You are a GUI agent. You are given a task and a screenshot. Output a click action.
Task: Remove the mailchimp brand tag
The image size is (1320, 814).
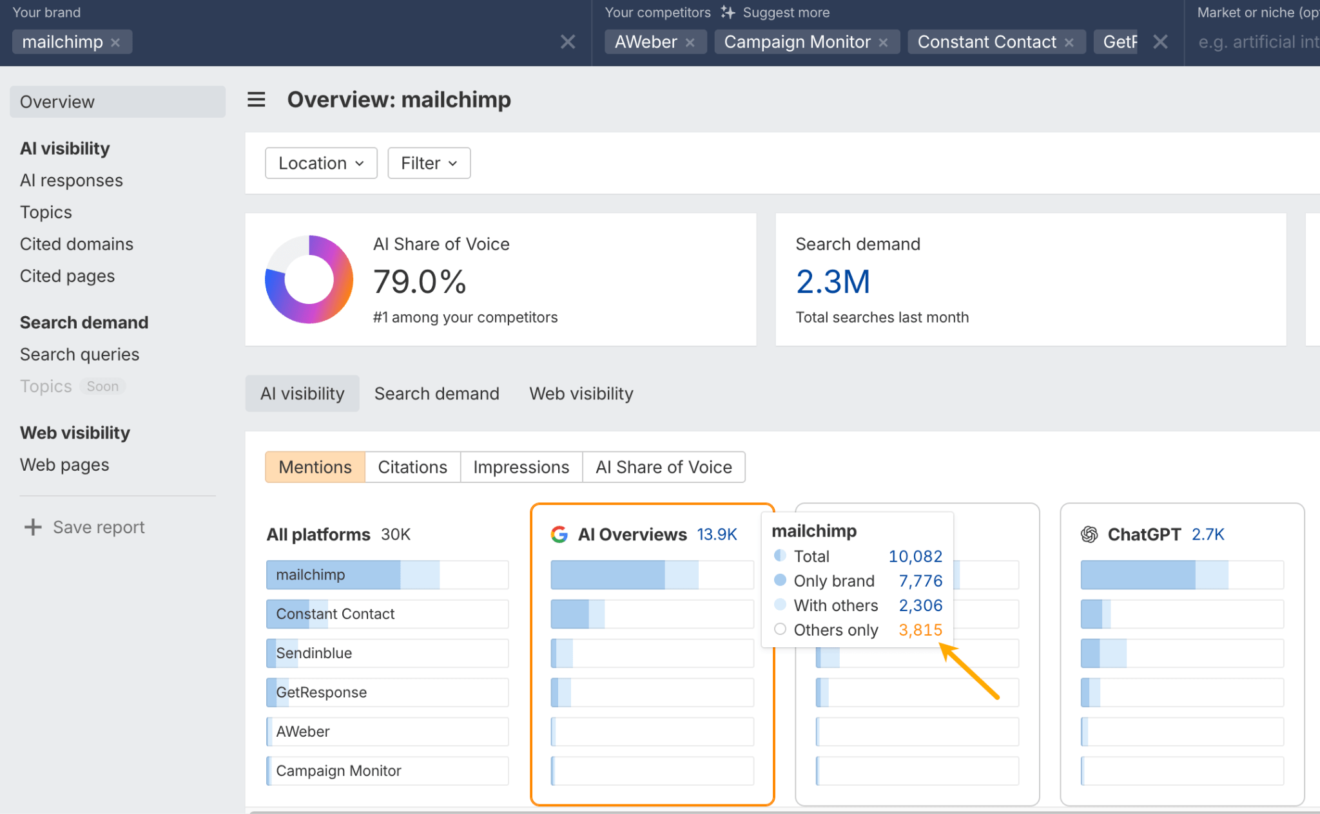pos(116,42)
